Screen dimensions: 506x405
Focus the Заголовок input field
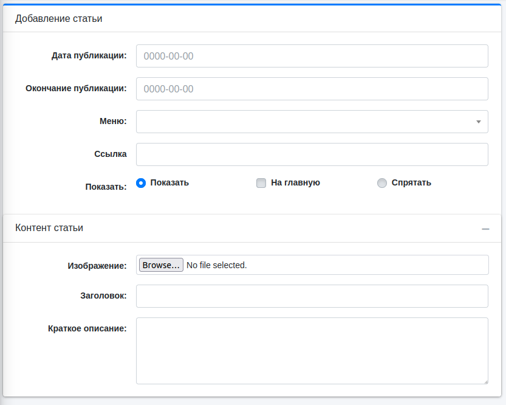click(x=312, y=296)
